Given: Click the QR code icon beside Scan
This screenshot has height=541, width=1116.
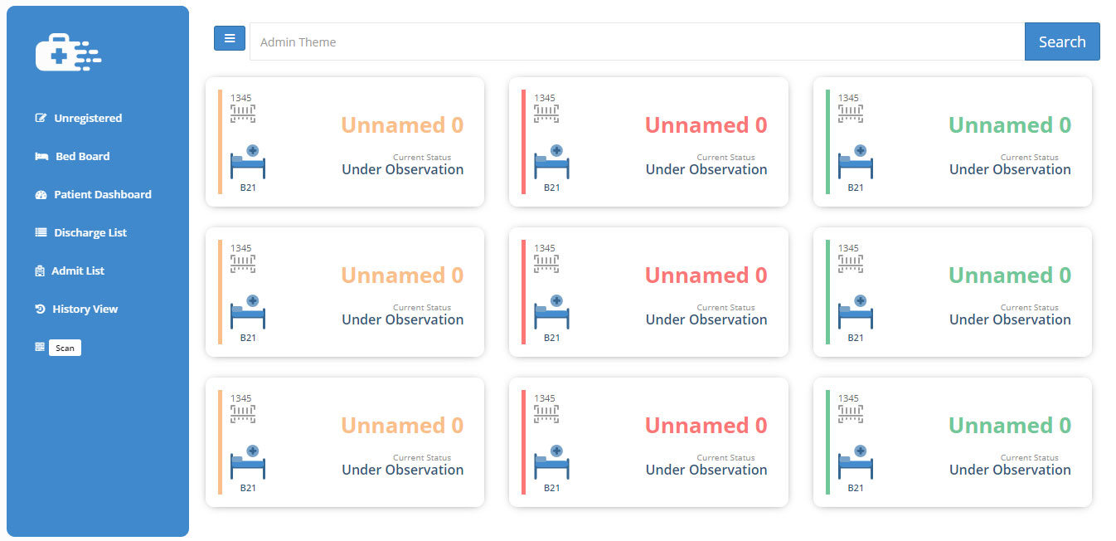Looking at the screenshot, I should (x=40, y=347).
